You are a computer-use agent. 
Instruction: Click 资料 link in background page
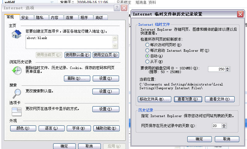click(x=152, y=2)
